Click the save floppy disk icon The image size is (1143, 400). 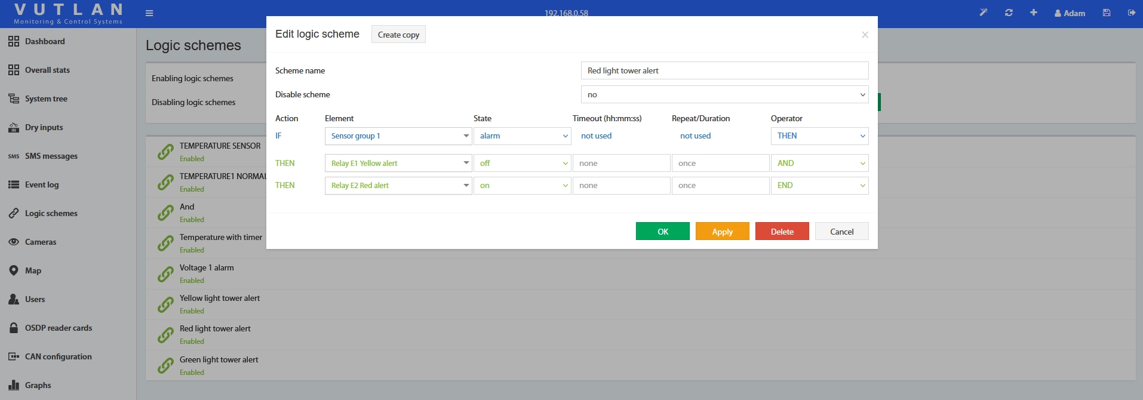pos(1107,13)
